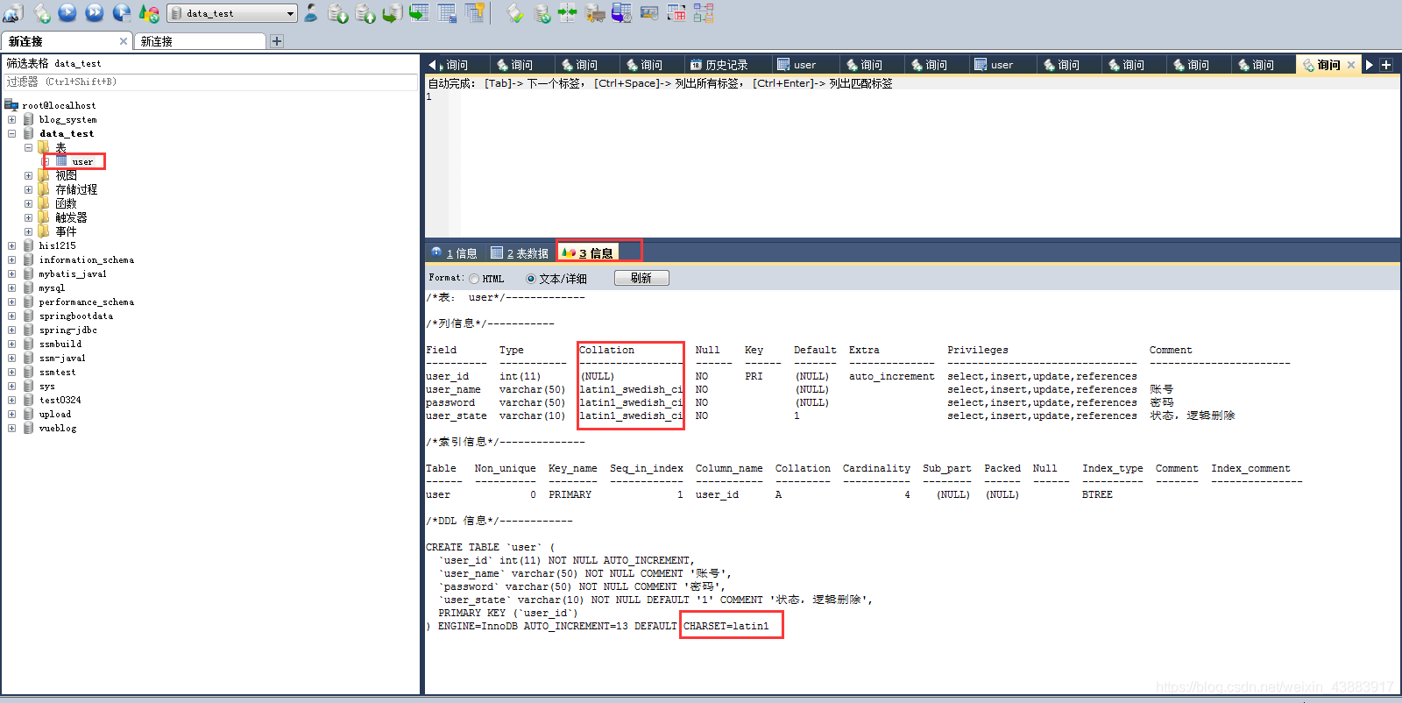Select the 触发器 folder

(71, 217)
